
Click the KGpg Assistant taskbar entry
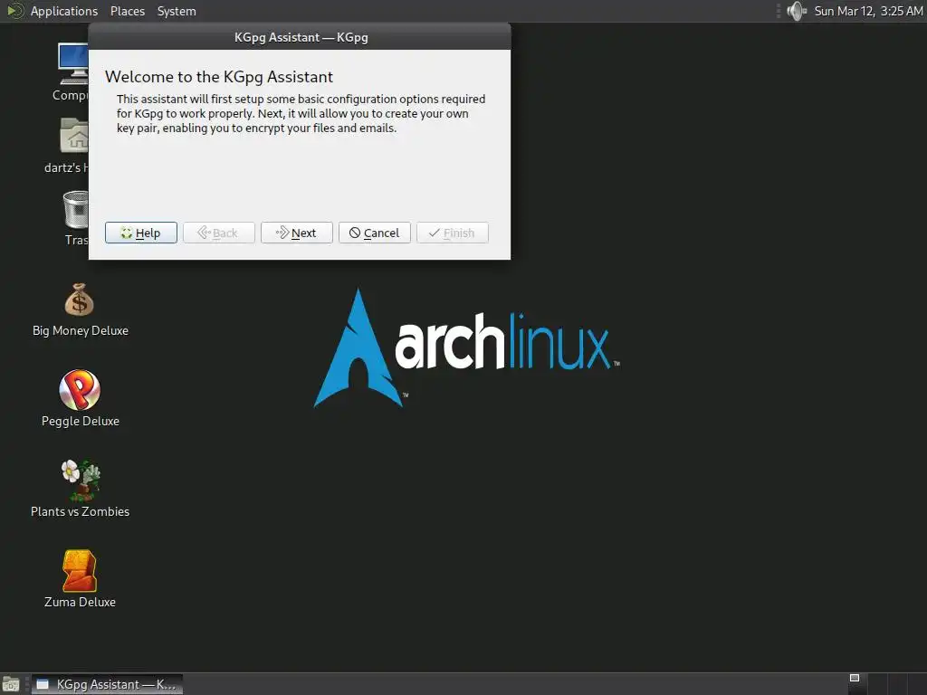coord(107,684)
